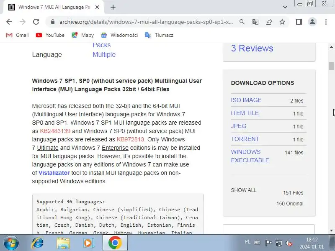Open Gmail bookmark
Screen dimensions: 335x251
pyautogui.click(x=17, y=35)
